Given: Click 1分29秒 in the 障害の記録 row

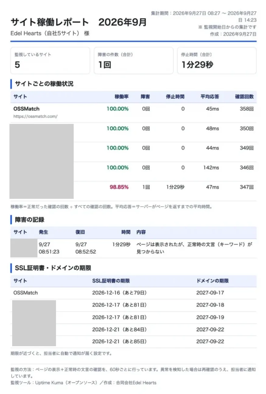Looking at the screenshot, I should tap(121, 244).
